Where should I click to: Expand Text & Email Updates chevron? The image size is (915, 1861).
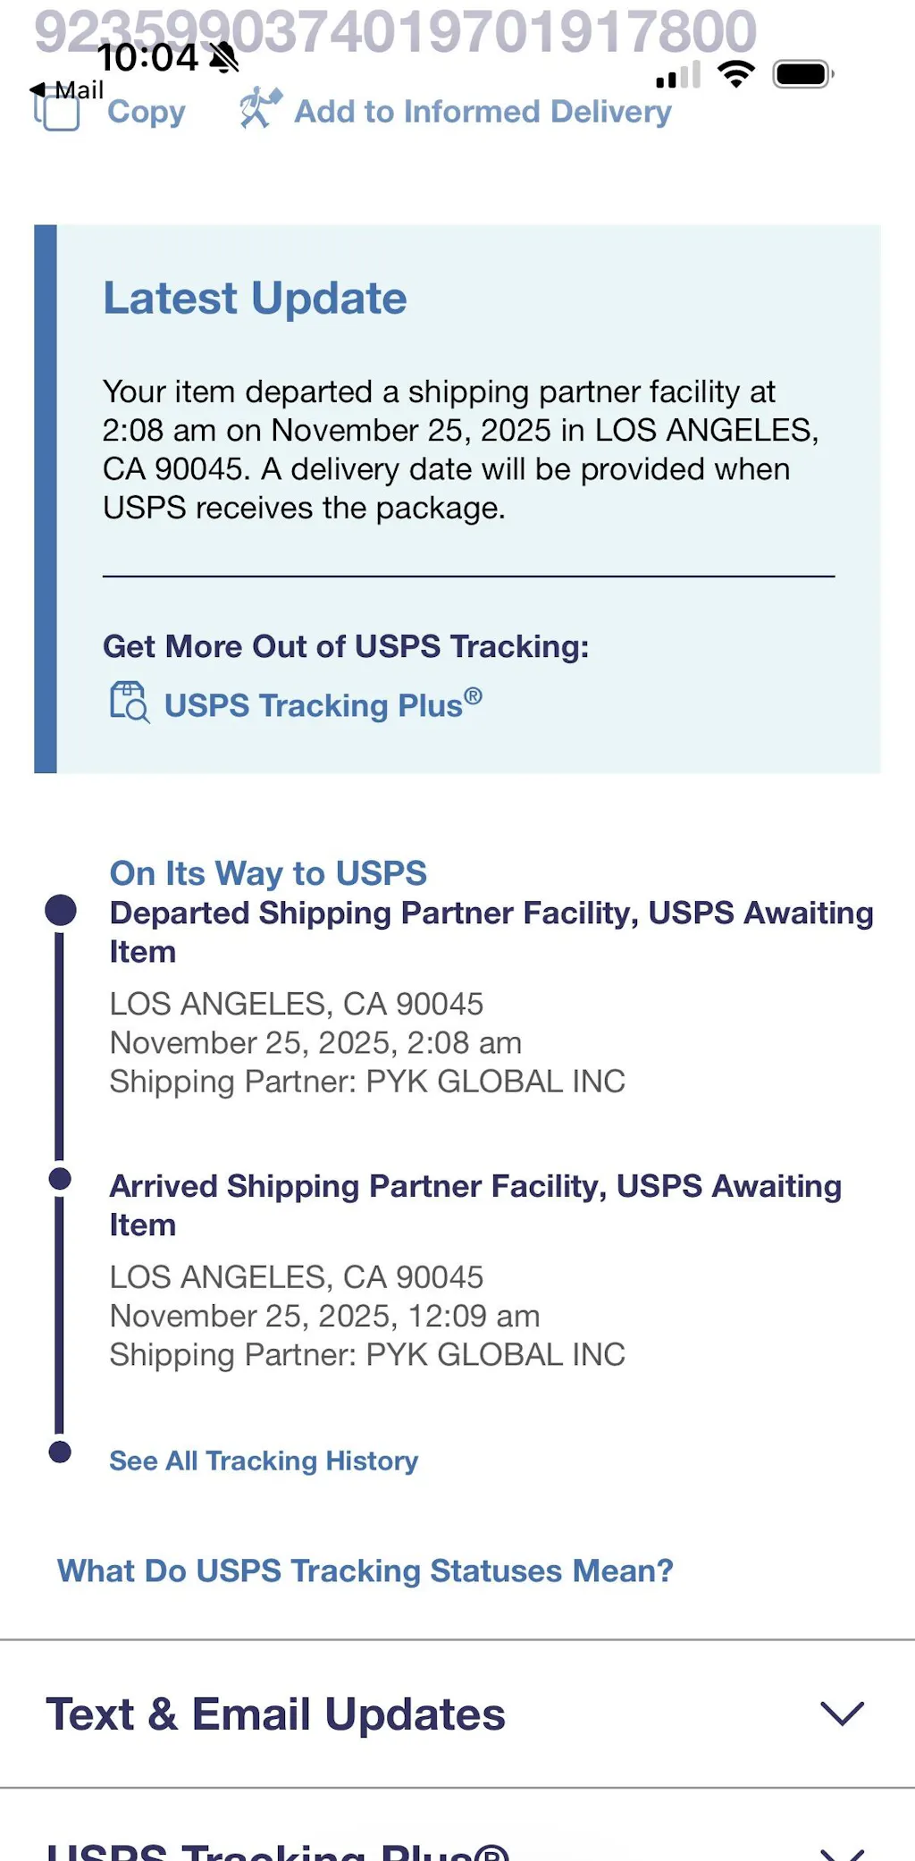842,1714
